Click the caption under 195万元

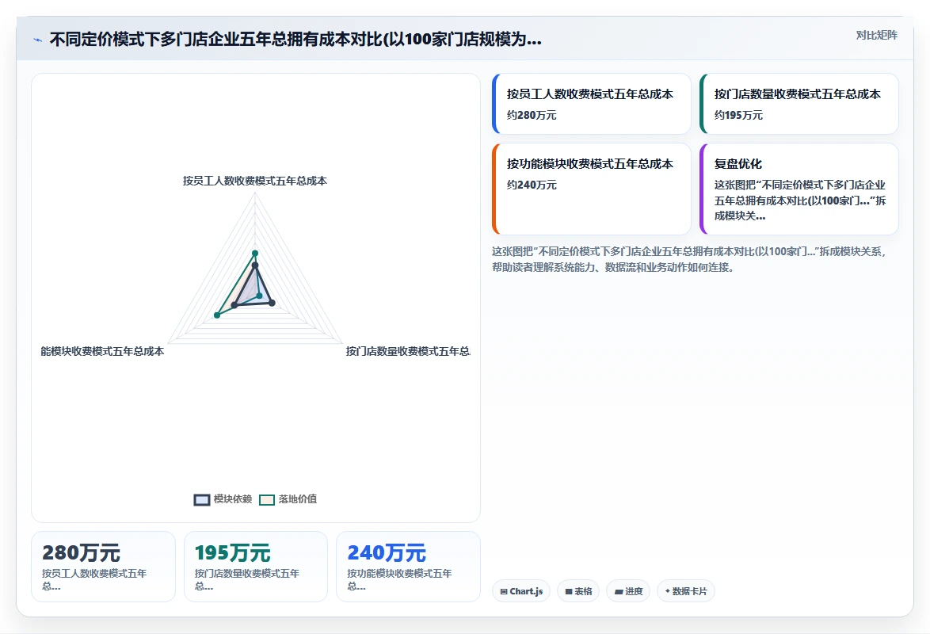[246, 579]
